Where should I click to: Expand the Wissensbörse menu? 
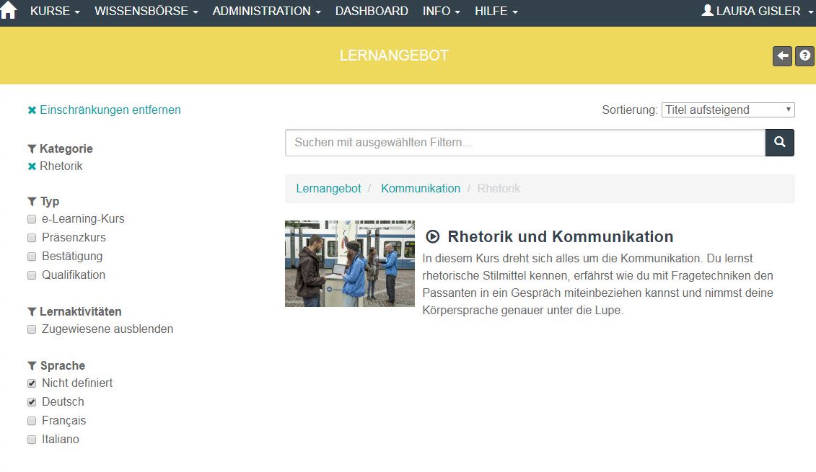click(146, 11)
